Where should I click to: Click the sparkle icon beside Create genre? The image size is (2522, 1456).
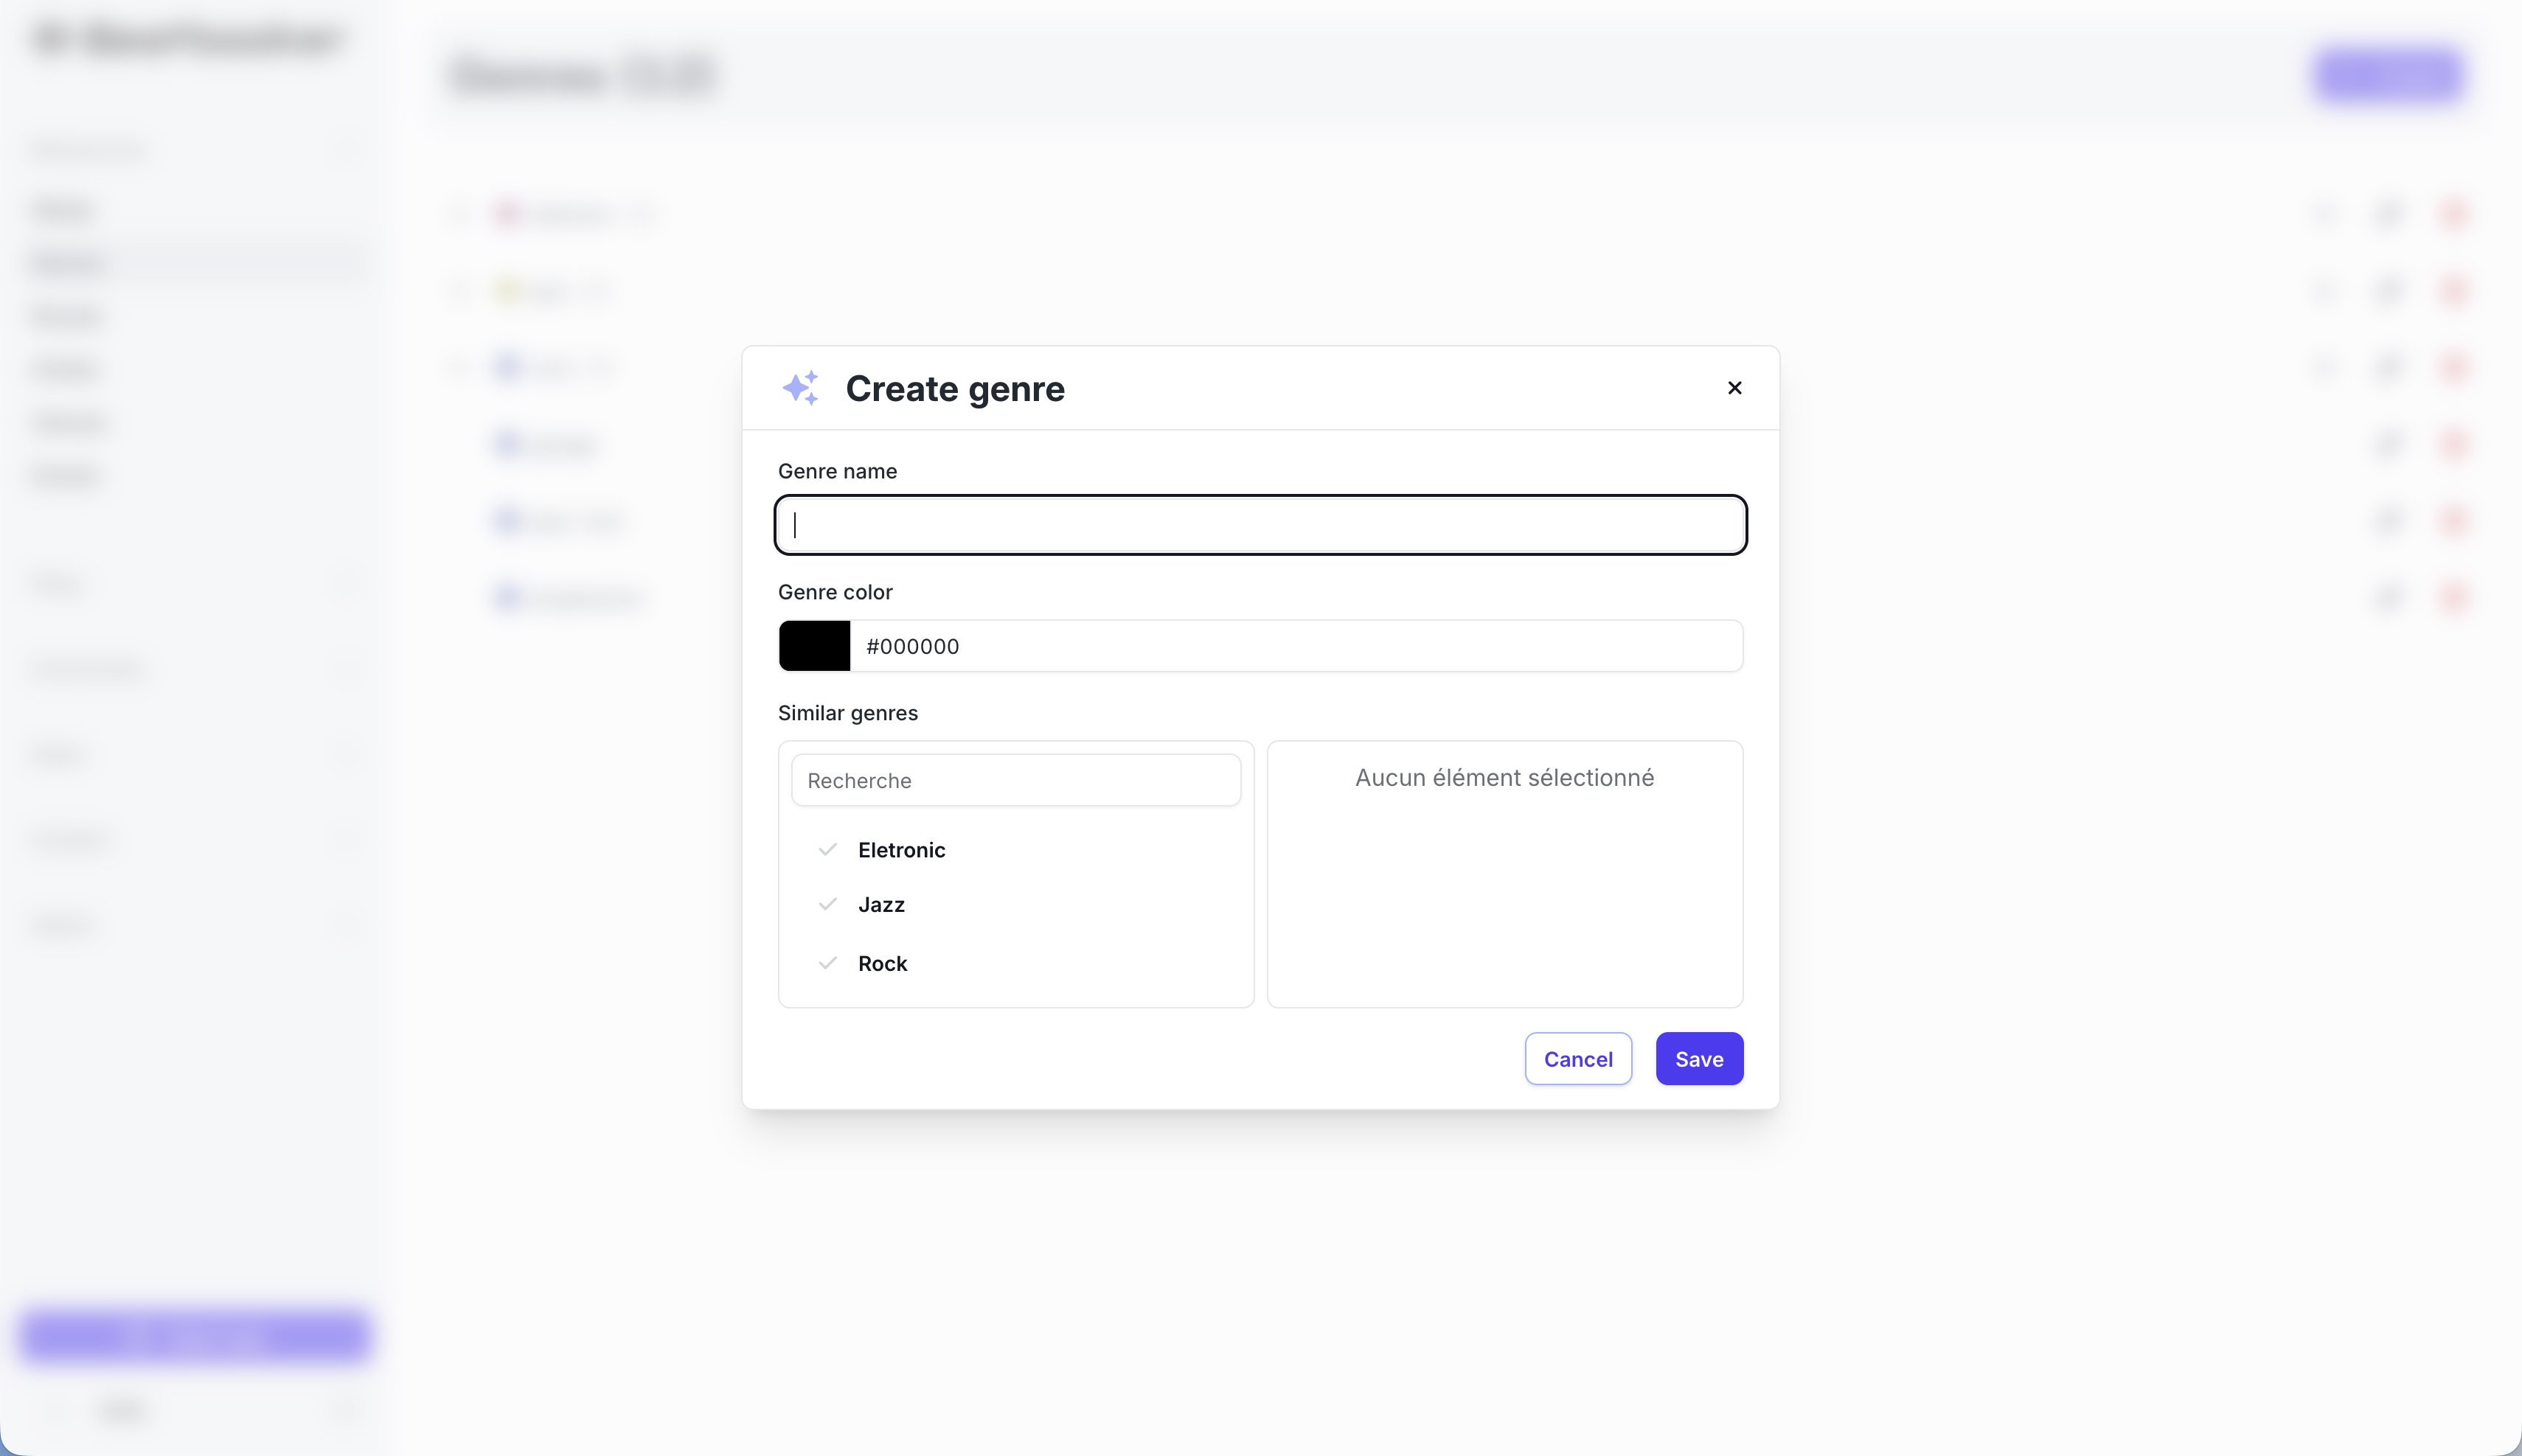[800, 388]
